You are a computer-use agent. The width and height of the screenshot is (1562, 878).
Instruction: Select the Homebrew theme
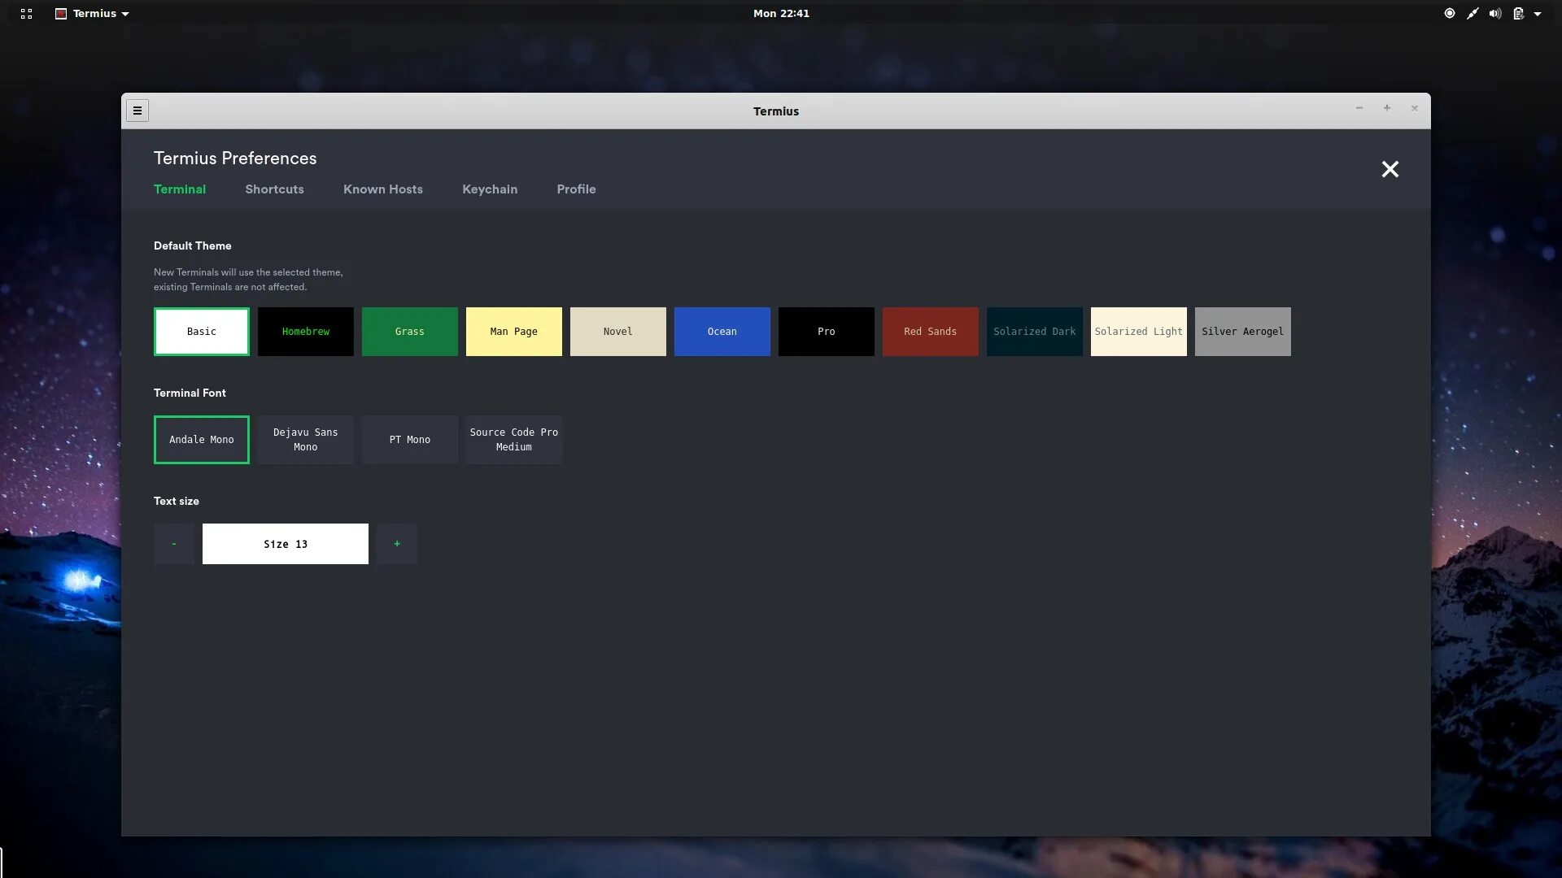pyautogui.click(x=306, y=332)
